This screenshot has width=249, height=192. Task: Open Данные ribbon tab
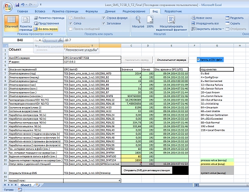tap(110, 12)
